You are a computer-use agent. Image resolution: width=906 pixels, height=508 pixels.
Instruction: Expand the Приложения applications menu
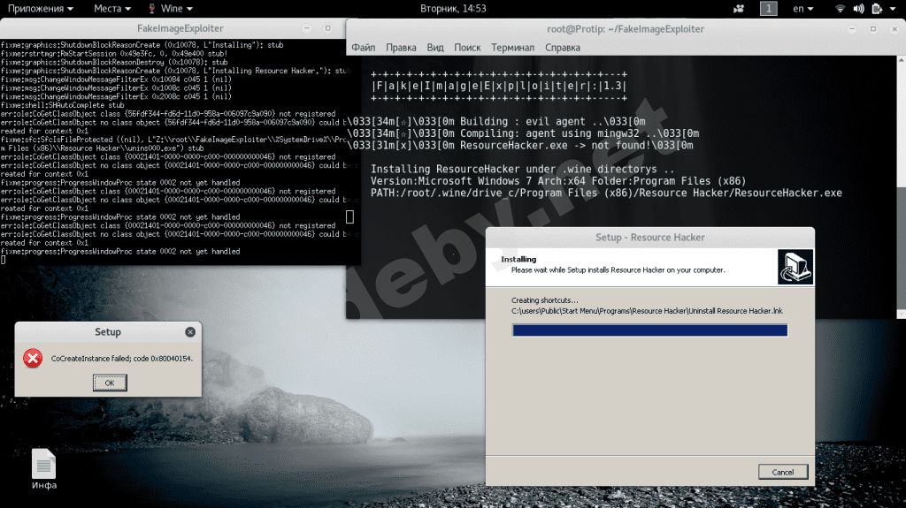tap(42, 8)
